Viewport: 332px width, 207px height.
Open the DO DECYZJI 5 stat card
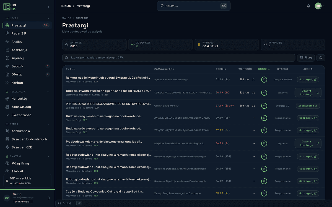coord(160,44)
